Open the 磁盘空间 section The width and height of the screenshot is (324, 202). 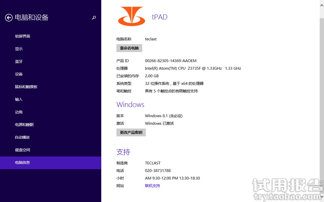click(x=23, y=150)
